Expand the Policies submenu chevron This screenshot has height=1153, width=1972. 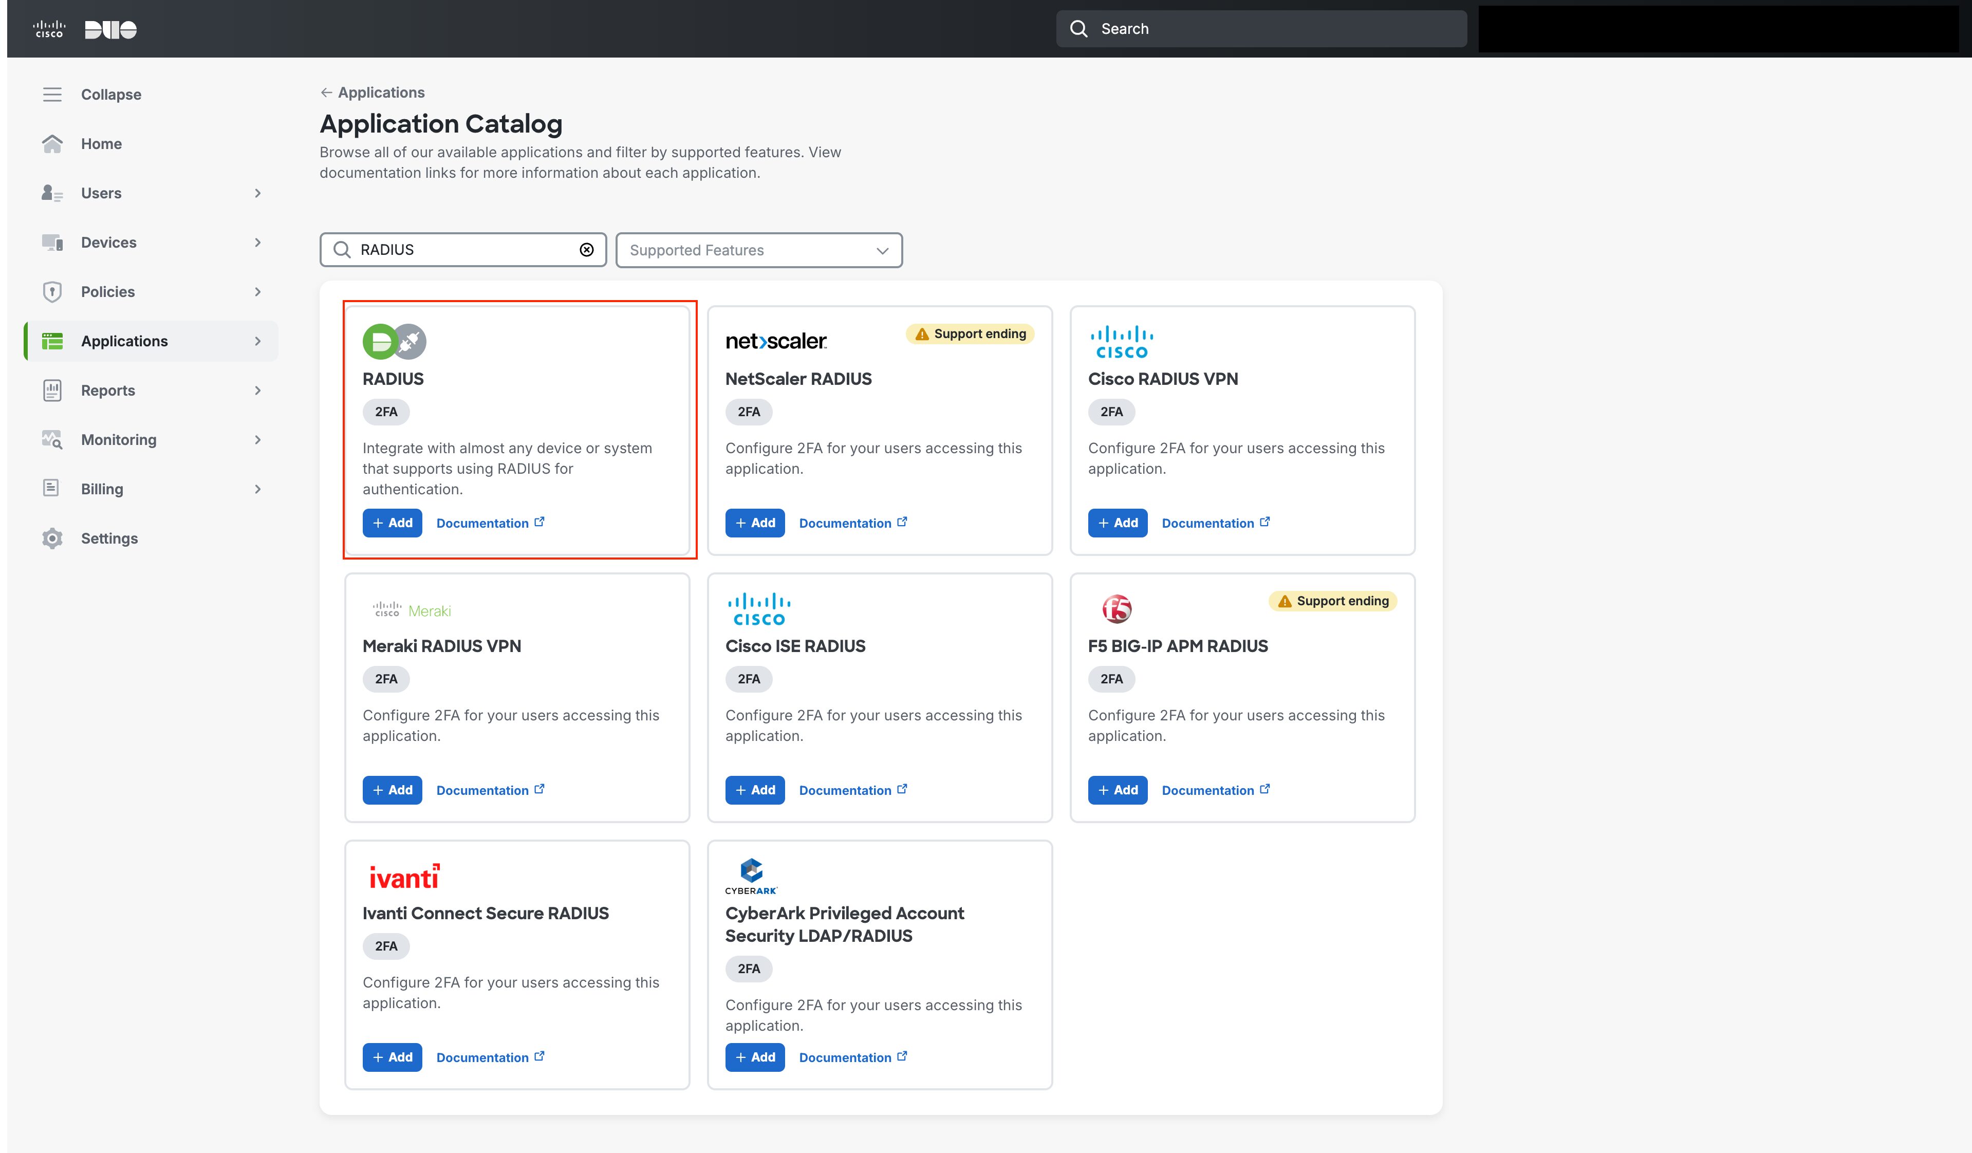(257, 292)
